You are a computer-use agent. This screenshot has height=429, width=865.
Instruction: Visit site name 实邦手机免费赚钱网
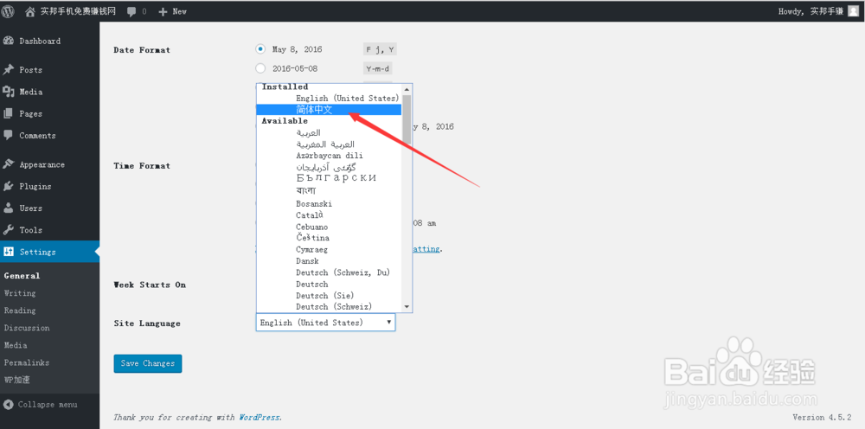pyautogui.click(x=79, y=11)
